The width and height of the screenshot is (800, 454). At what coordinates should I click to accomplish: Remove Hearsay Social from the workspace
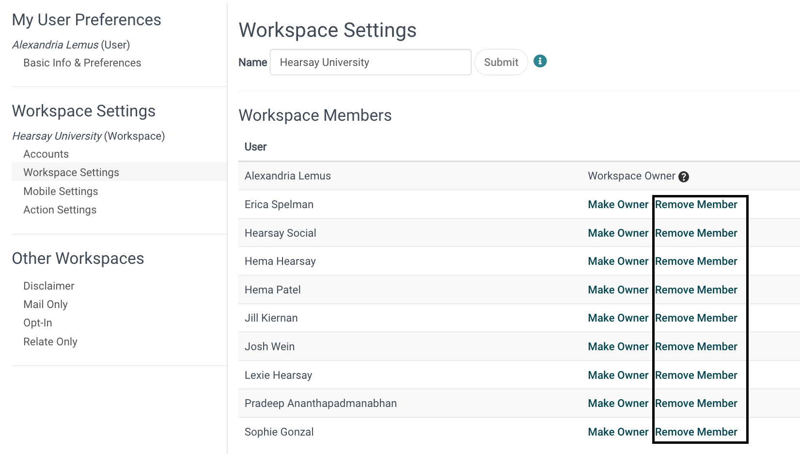pyautogui.click(x=696, y=233)
